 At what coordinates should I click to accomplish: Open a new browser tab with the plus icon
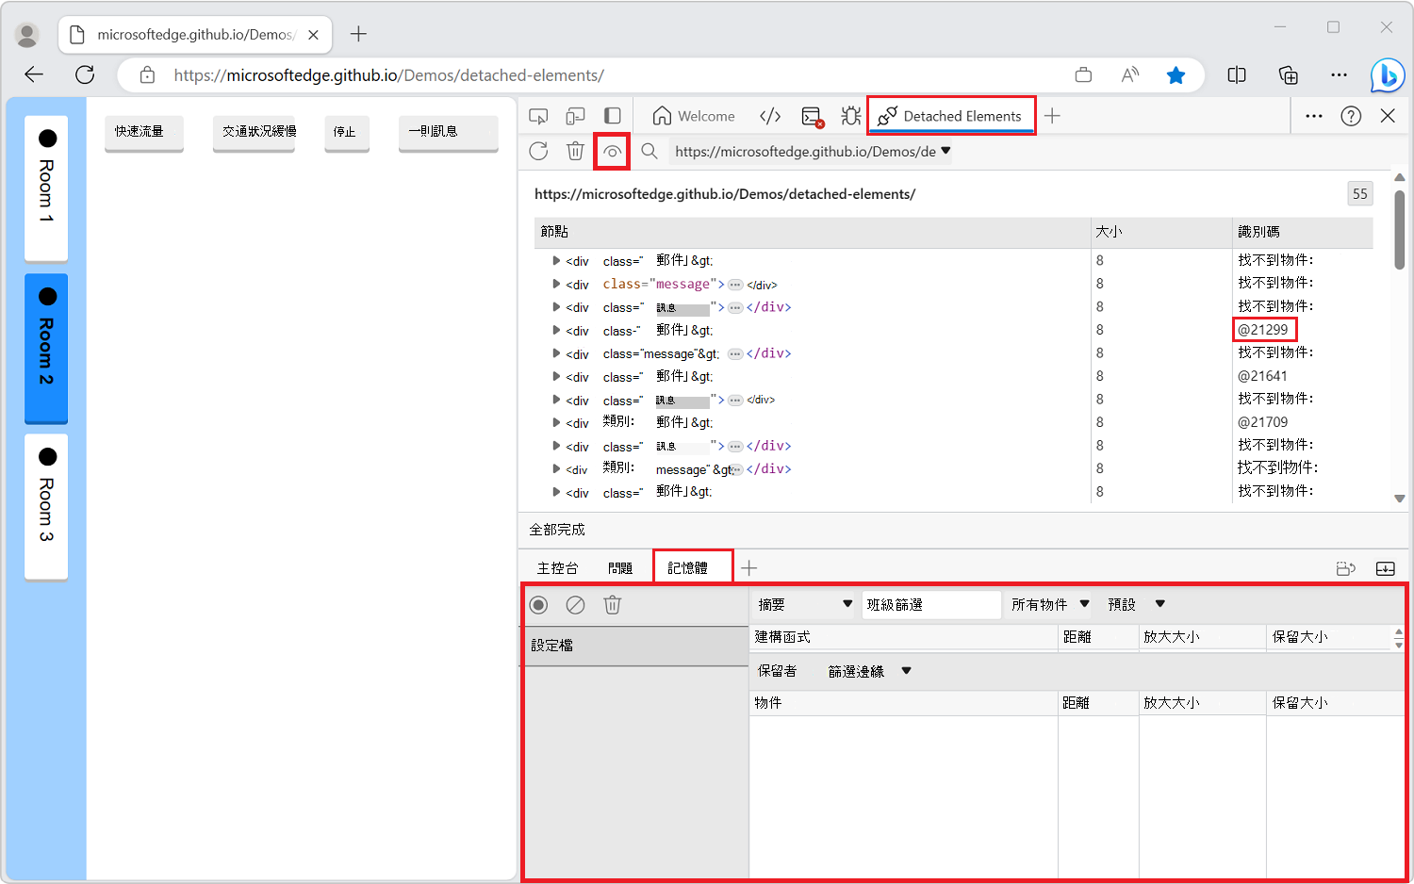click(x=358, y=34)
